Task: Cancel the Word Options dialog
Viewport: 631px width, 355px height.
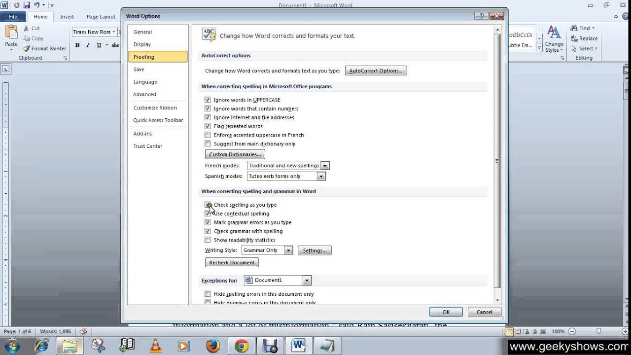Action: (484, 312)
